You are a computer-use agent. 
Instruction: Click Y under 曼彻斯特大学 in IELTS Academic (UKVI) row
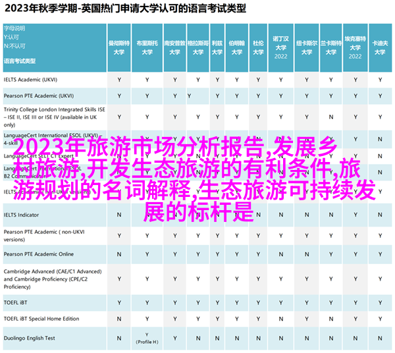click(119, 80)
